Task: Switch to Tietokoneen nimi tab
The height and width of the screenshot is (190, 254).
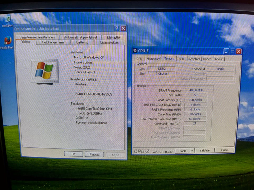Action: point(53,42)
